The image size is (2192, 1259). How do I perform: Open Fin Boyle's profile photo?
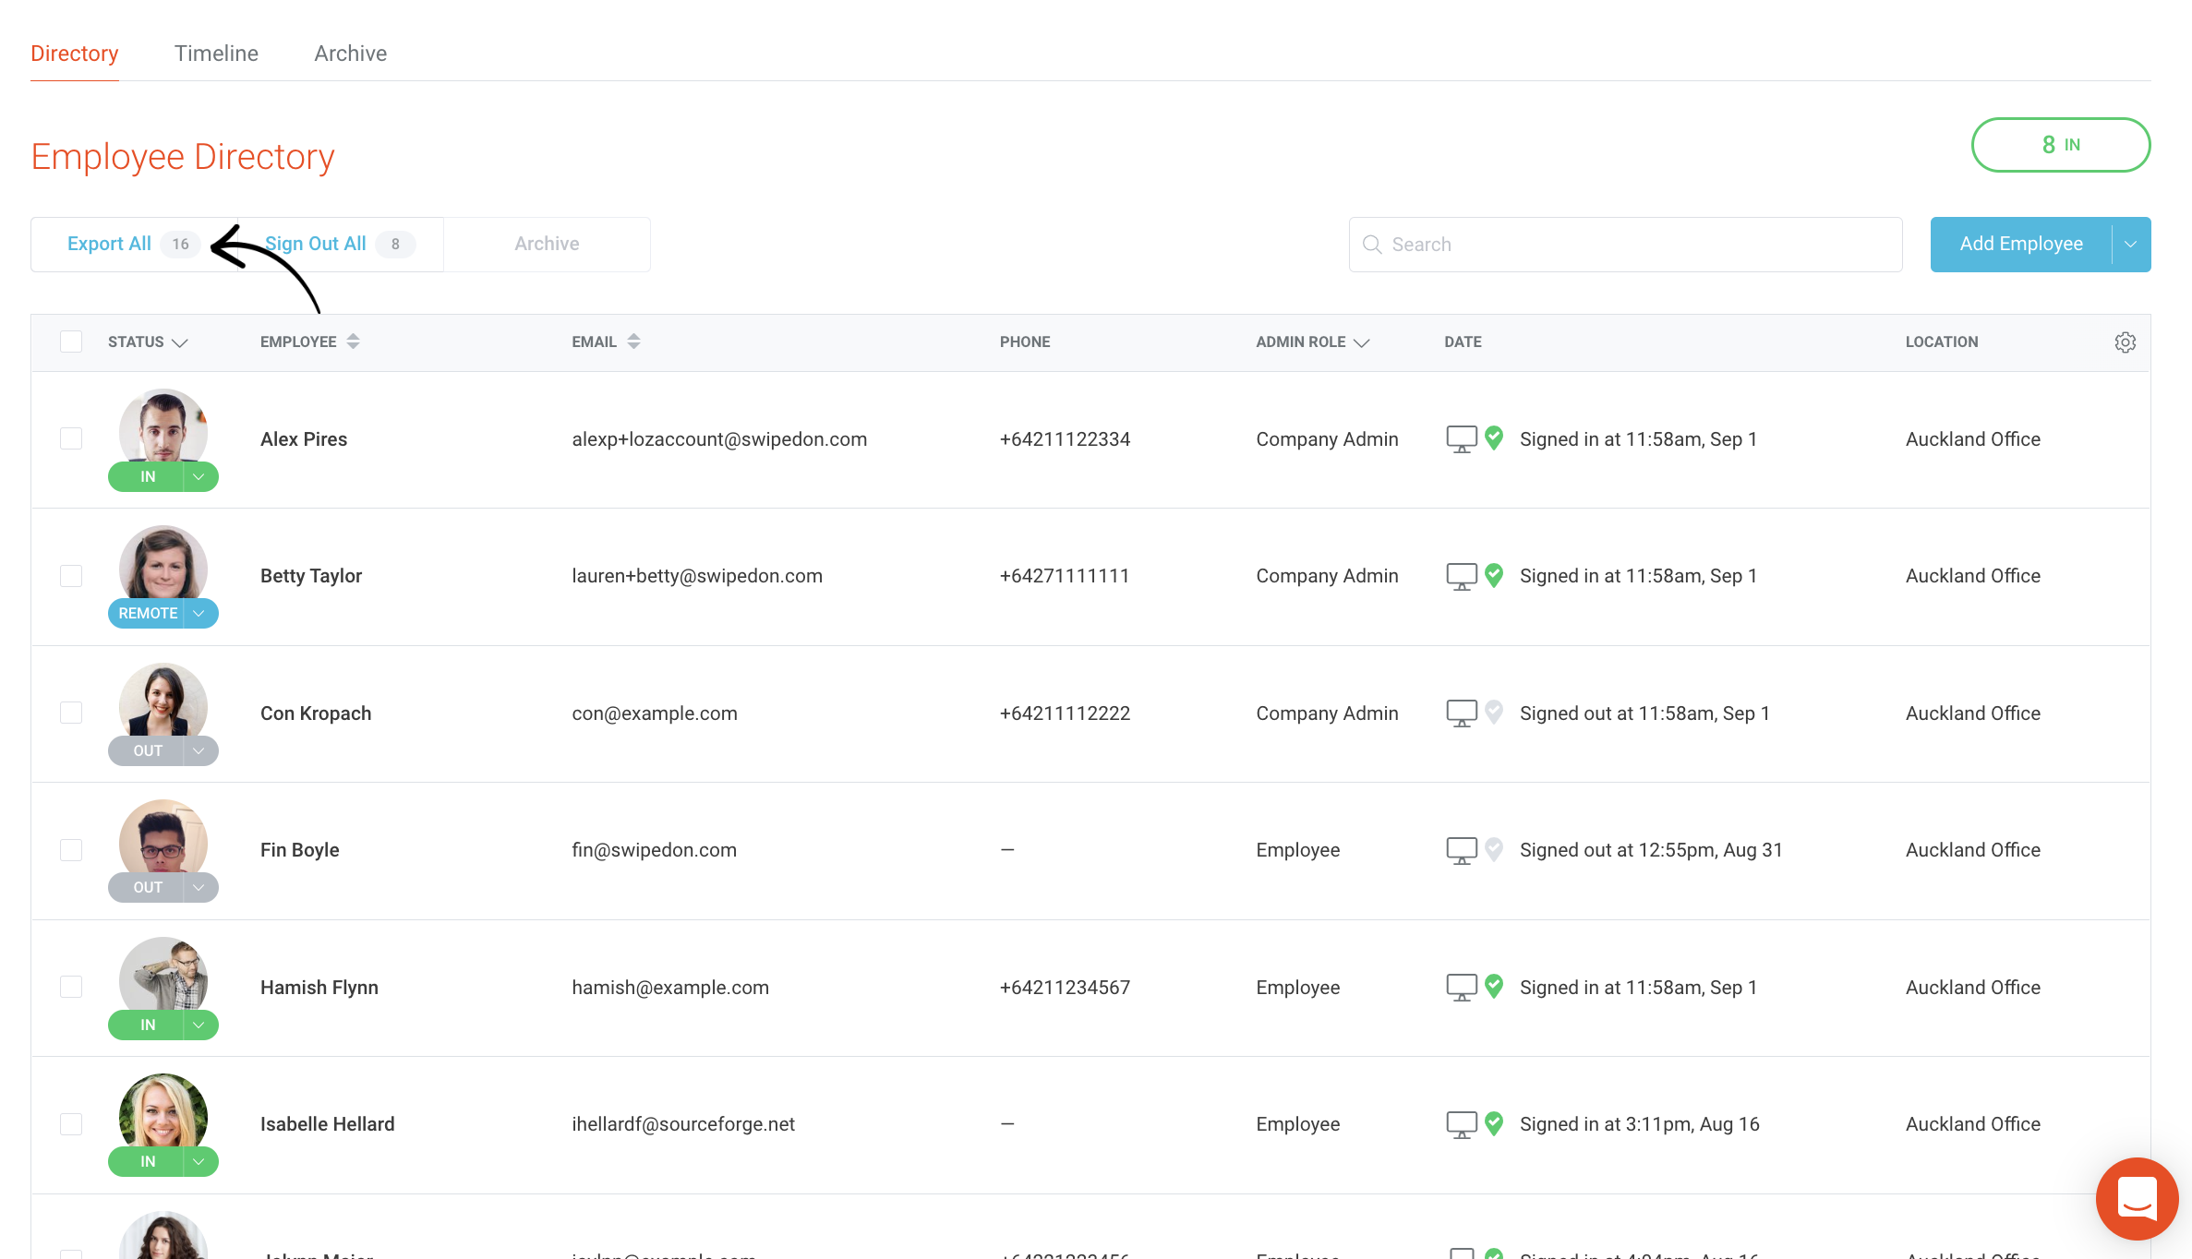[163, 837]
